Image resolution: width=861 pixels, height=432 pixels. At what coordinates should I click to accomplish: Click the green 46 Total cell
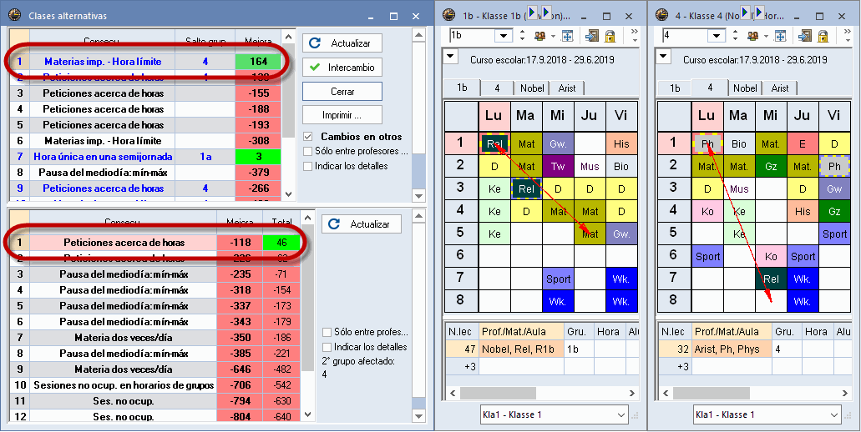281,243
